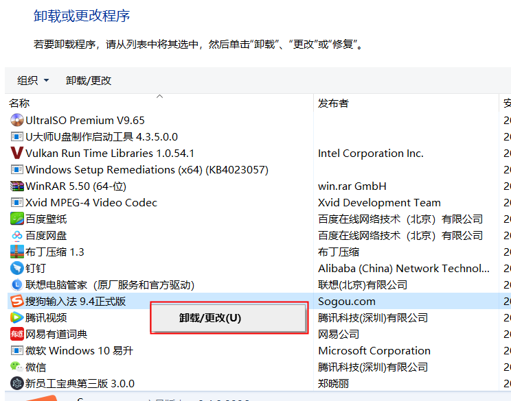Click the 钉钉 app icon
The height and width of the screenshot is (401, 511).
click(x=17, y=269)
